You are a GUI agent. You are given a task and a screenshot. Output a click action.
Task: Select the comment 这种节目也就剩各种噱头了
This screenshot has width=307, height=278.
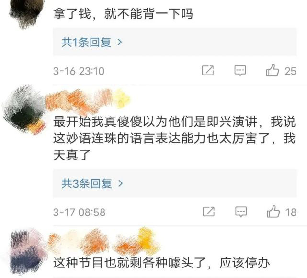(162, 263)
